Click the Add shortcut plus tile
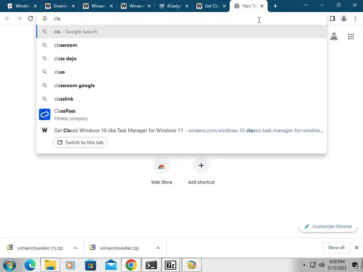This screenshot has width=363, height=272. 201,172
